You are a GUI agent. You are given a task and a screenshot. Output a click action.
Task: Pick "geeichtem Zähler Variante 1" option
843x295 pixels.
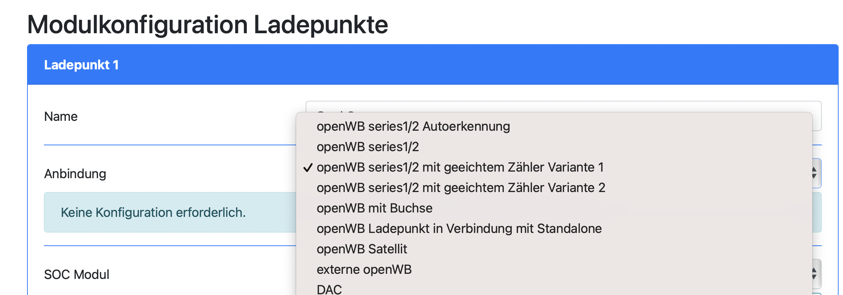tap(460, 167)
